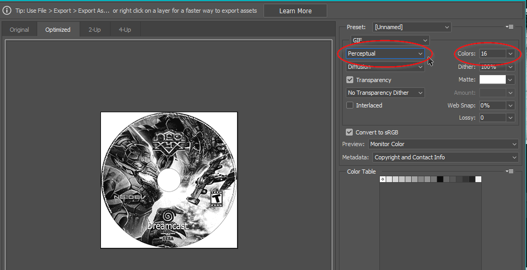
Task: Expand the Matte color dropdown arrow
Action: (510, 80)
